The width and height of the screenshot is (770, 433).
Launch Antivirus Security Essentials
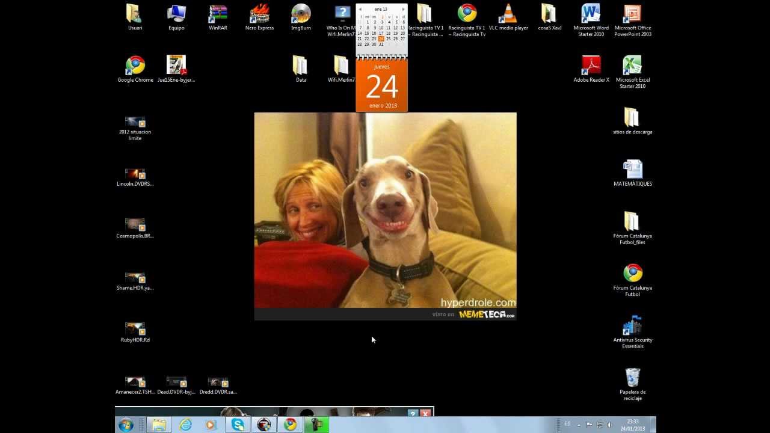632,332
